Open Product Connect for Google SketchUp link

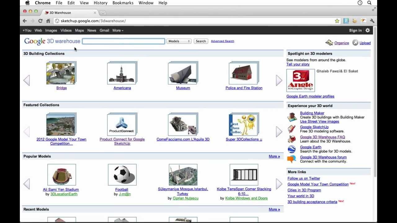(122, 141)
